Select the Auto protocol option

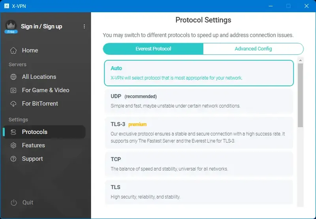(x=199, y=73)
